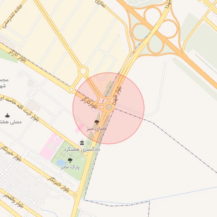Screen dimensions: 217x217
Task: Click the pink building area beside پارک مادر
Action: coord(51,146)
